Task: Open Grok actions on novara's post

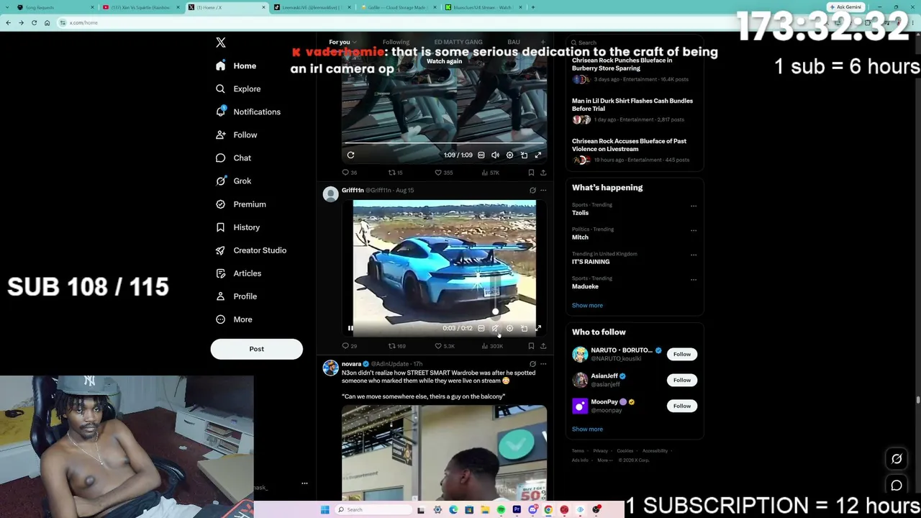Action: tap(532, 364)
